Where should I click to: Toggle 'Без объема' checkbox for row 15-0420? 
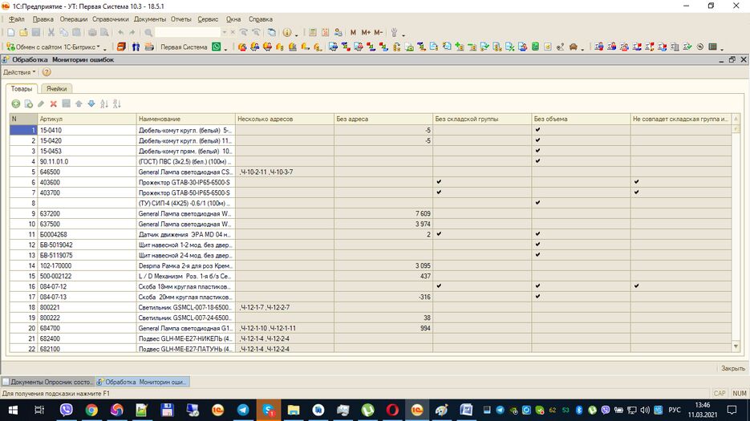pyautogui.click(x=537, y=140)
